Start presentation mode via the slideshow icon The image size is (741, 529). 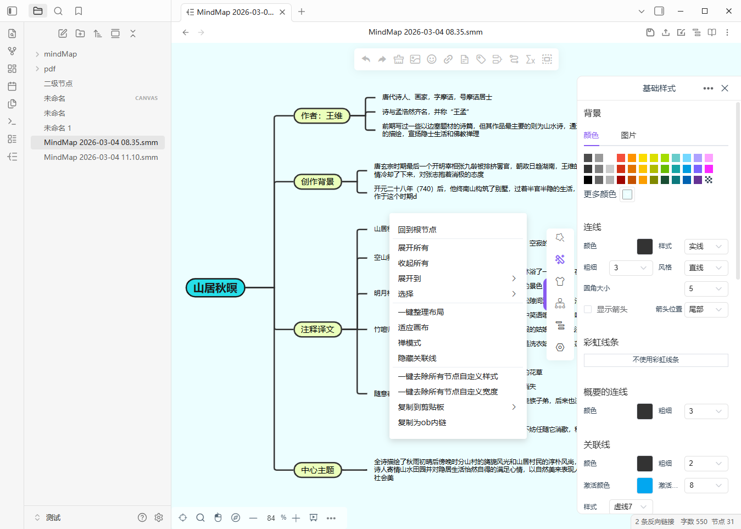coord(314,517)
